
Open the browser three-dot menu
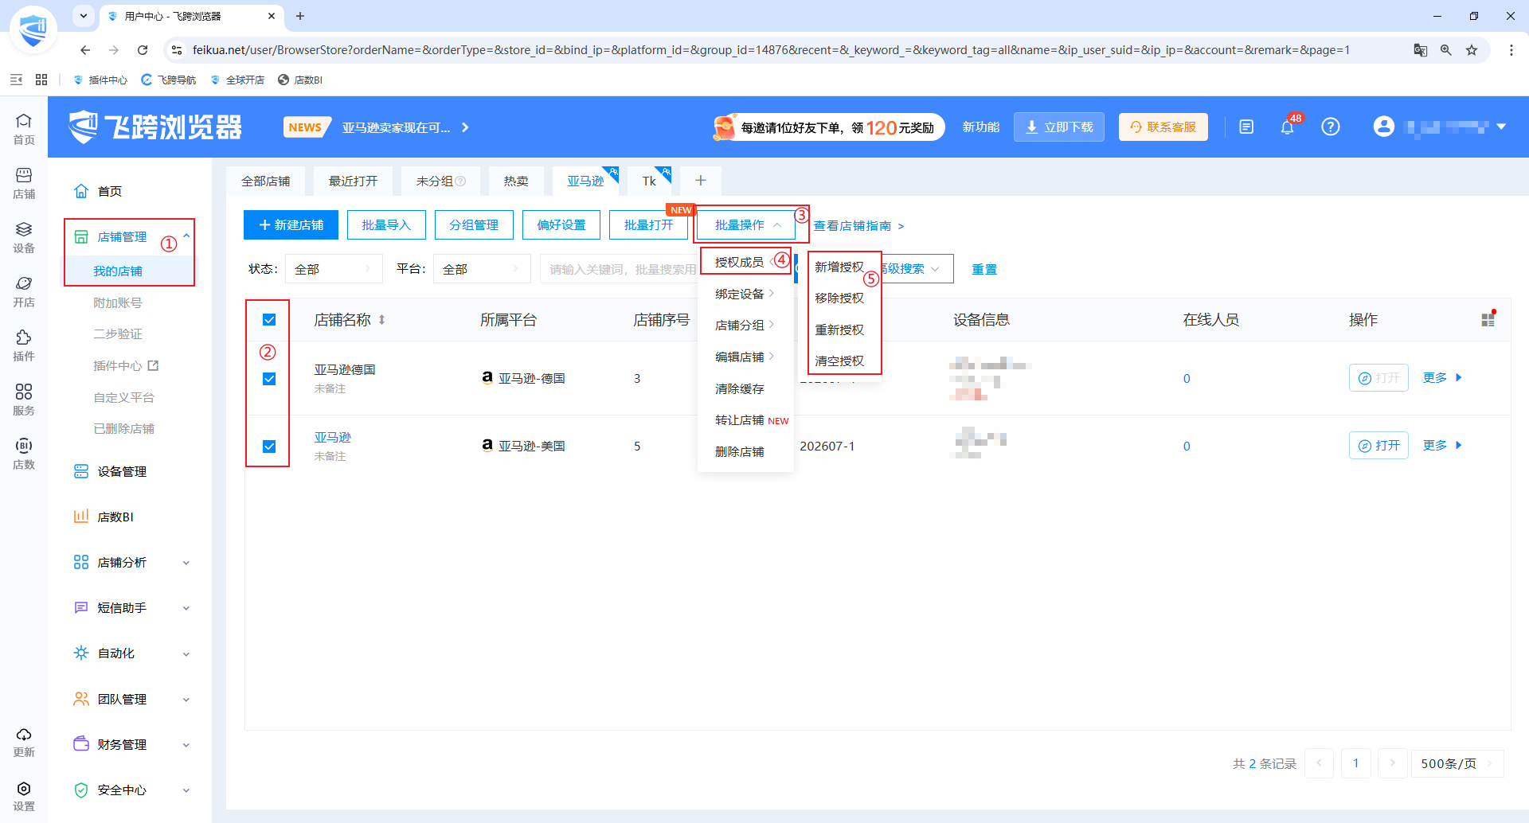click(x=1511, y=50)
